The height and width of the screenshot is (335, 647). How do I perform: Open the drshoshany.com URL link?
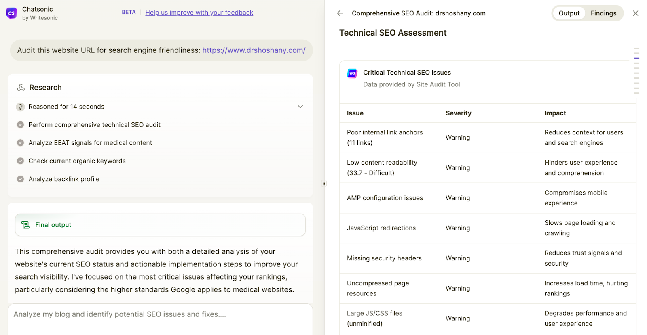tap(254, 50)
